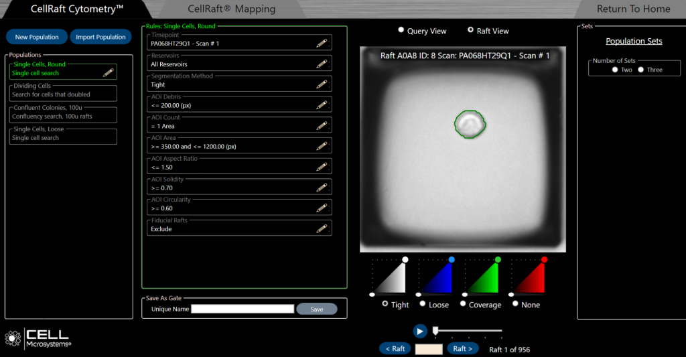The height and width of the screenshot is (357, 686).
Task: Click the raft number entry box
Action: 429,349
